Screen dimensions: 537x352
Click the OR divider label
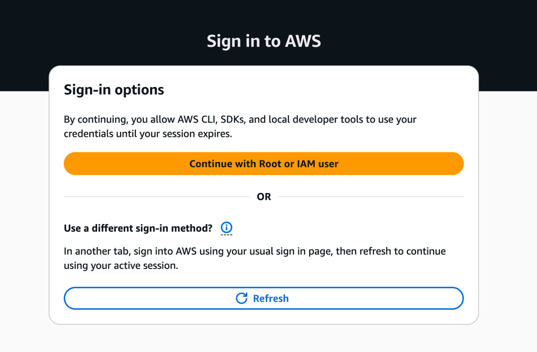coord(264,196)
